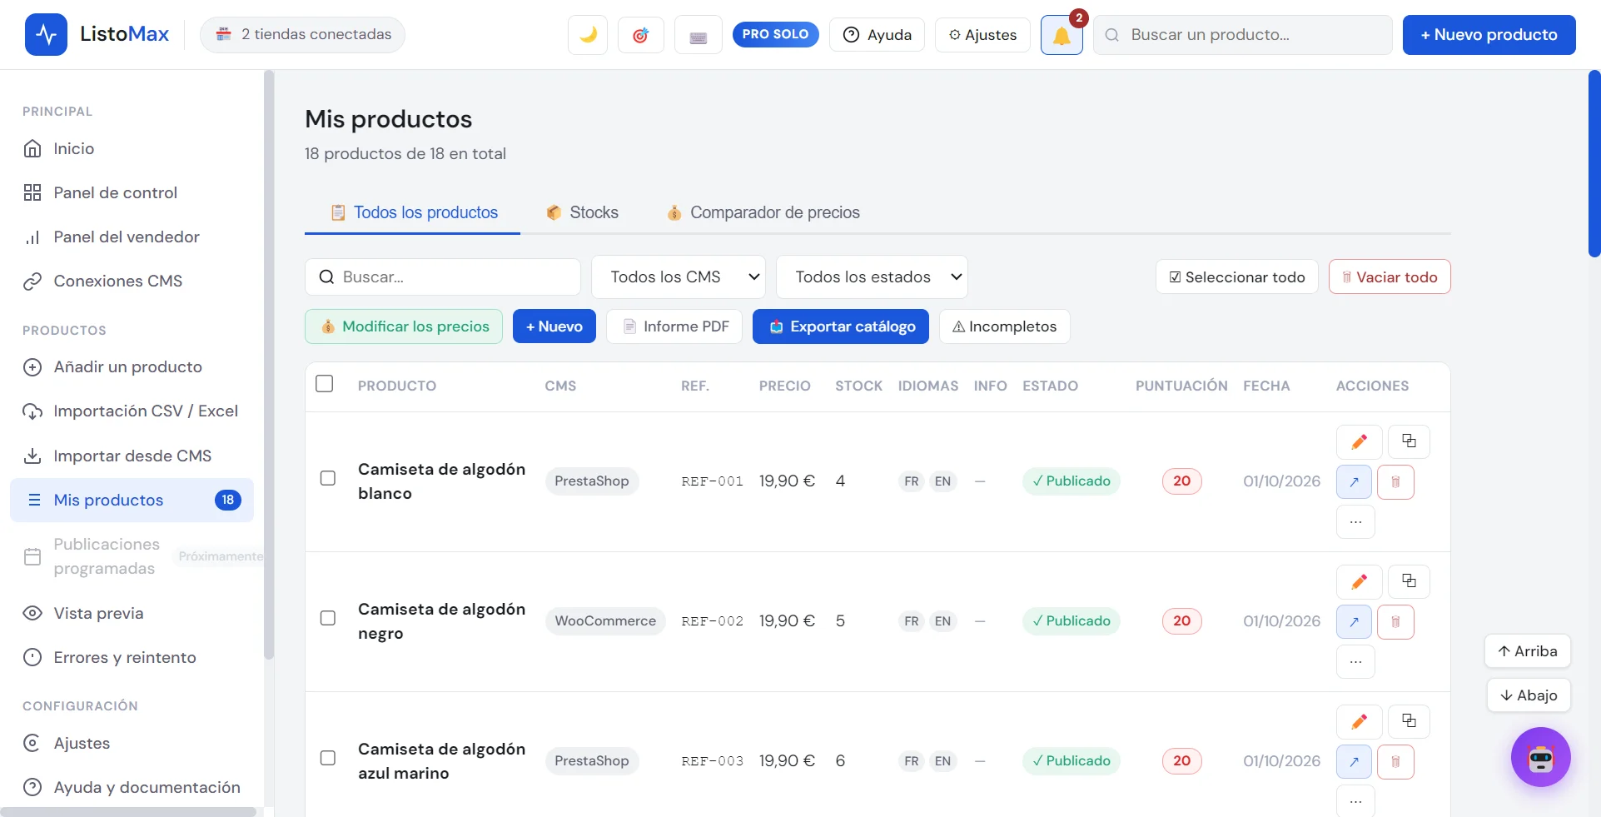Viewport: 1601px width, 817px height.
Task: Check the Camiseta de algodón blanco row
Action: [328, 478]
